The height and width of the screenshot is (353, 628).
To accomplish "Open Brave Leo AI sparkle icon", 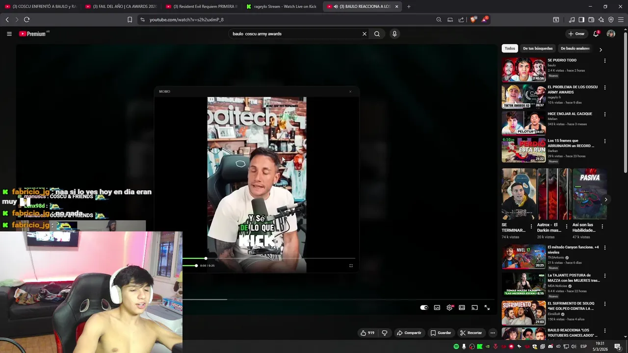I will (601, 20).
